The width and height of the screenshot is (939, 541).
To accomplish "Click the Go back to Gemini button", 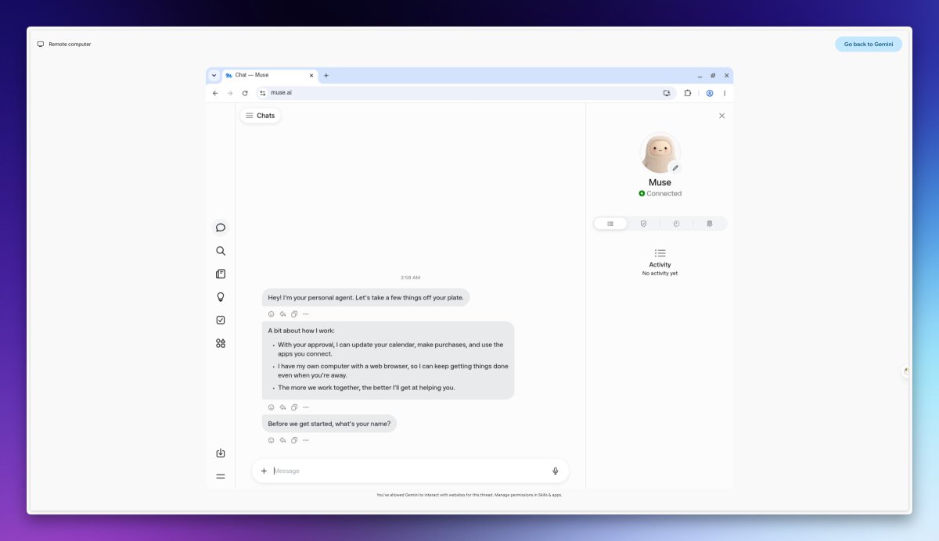I will [869, 44].
